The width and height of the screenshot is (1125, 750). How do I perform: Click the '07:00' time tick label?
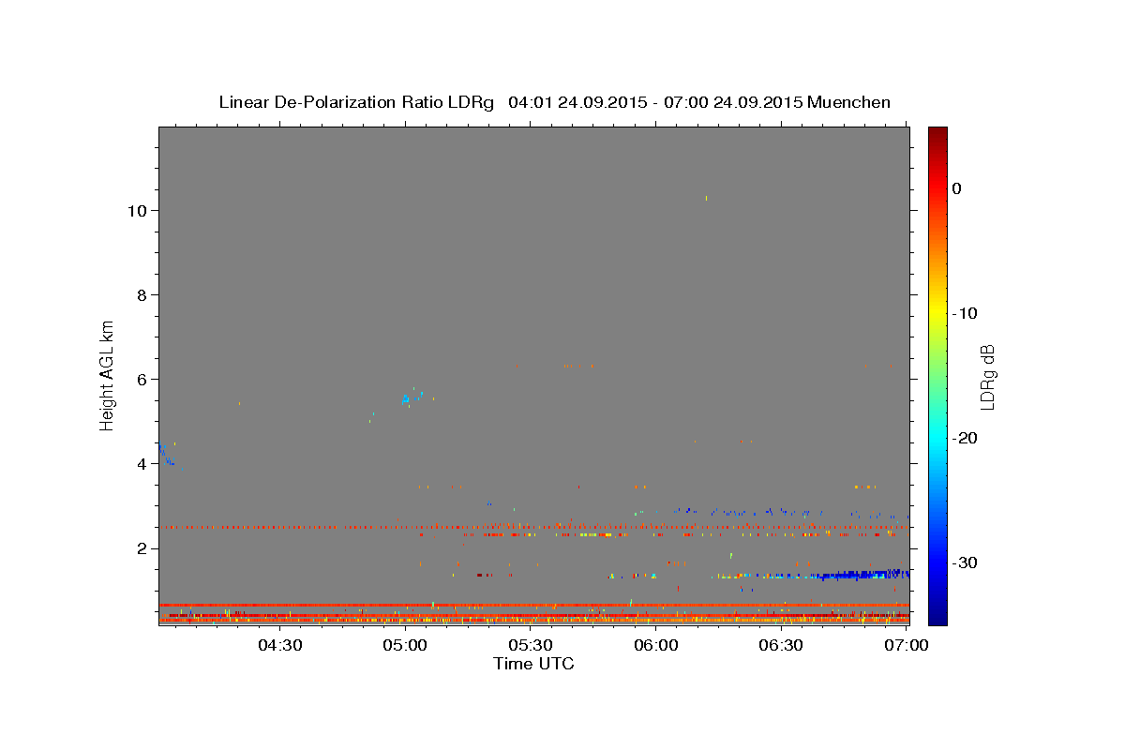pos(907,645)
